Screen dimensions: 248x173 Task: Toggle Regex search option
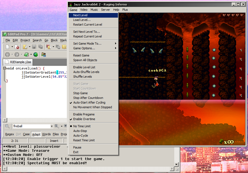pyautogui.click(x=10, y=134)
